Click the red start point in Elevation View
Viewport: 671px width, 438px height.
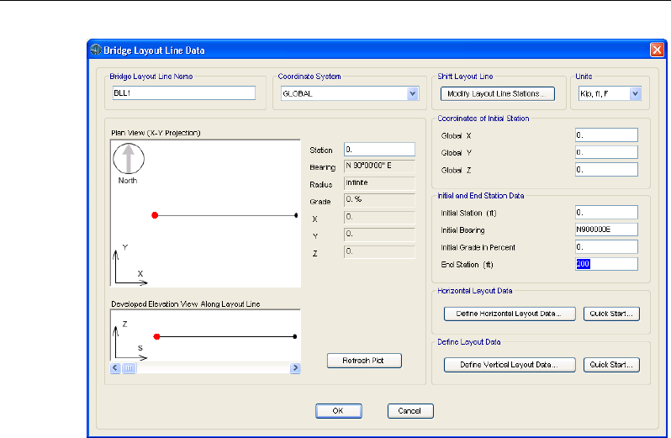coord(156,336)
